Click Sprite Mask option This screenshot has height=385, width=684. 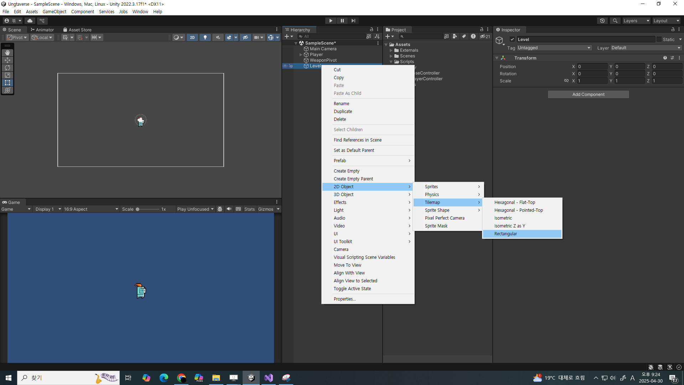(448, 226)
